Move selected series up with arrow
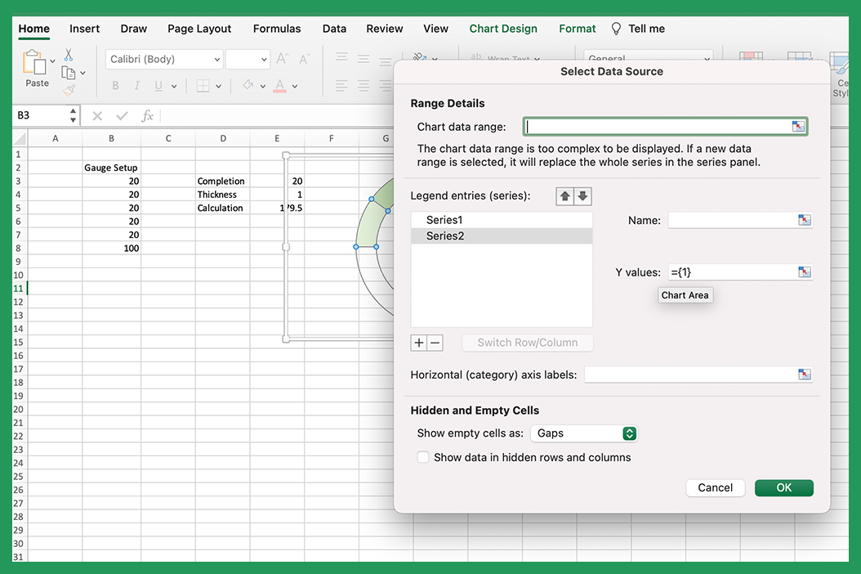Screen dimensions: 861x574 (564, 196)
